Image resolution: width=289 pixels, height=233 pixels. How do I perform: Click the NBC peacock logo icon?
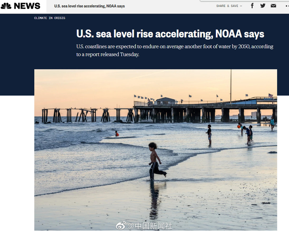(6, 6)
